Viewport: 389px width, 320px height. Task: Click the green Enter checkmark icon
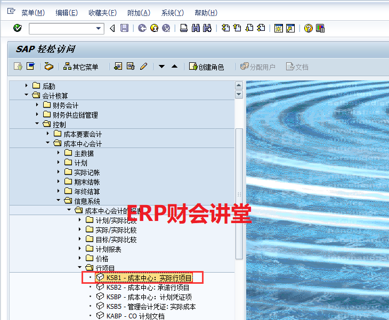[x=18, y=28]
